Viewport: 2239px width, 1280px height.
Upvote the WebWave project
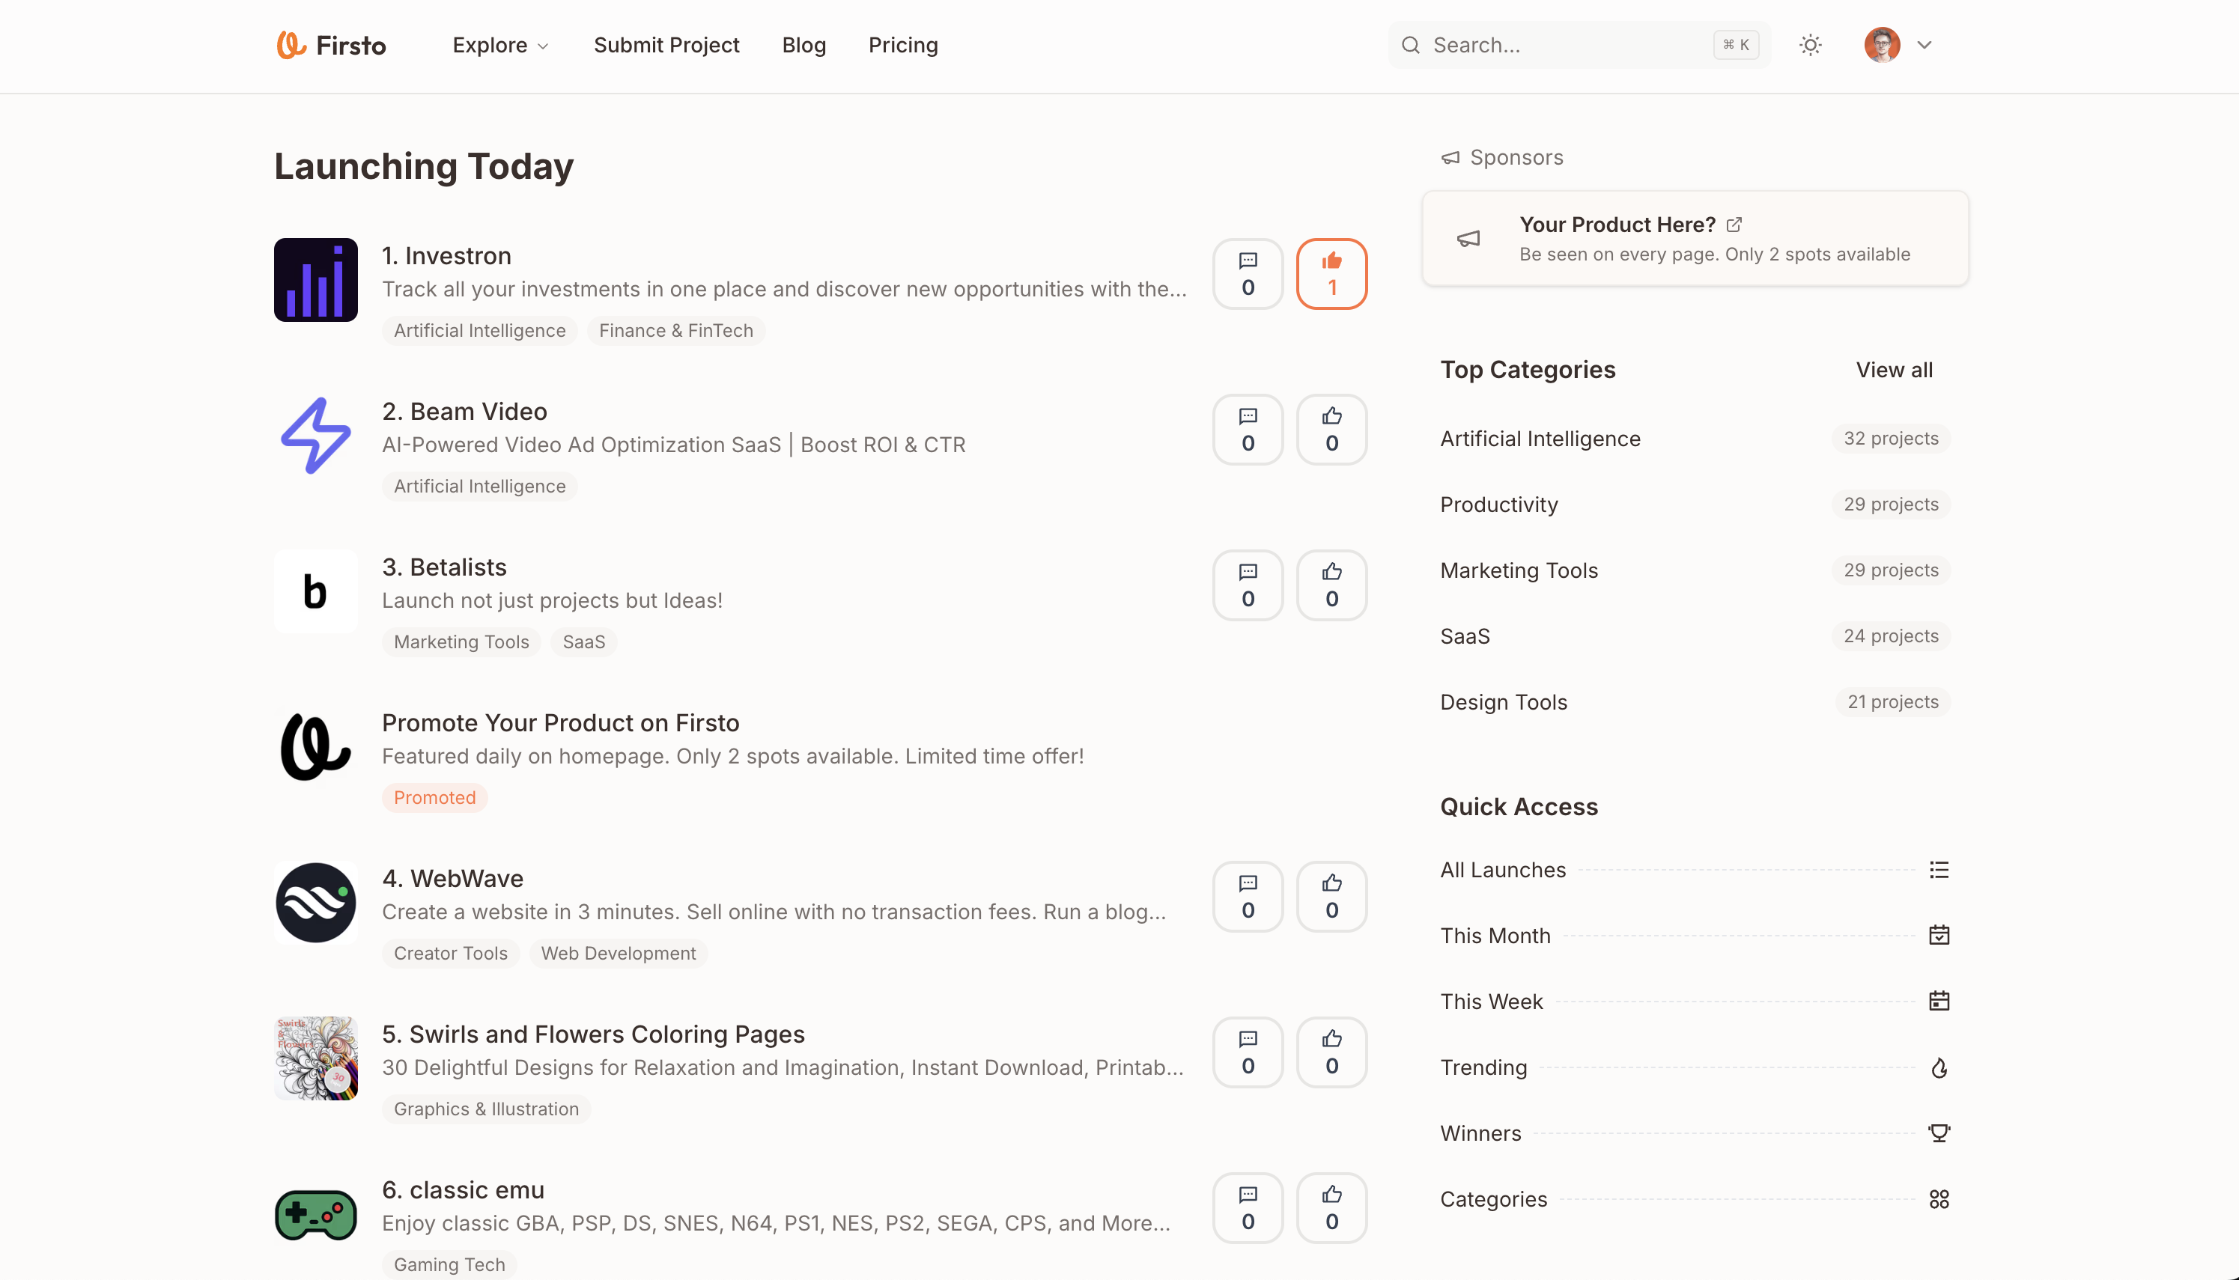(x=1331, y=896)
